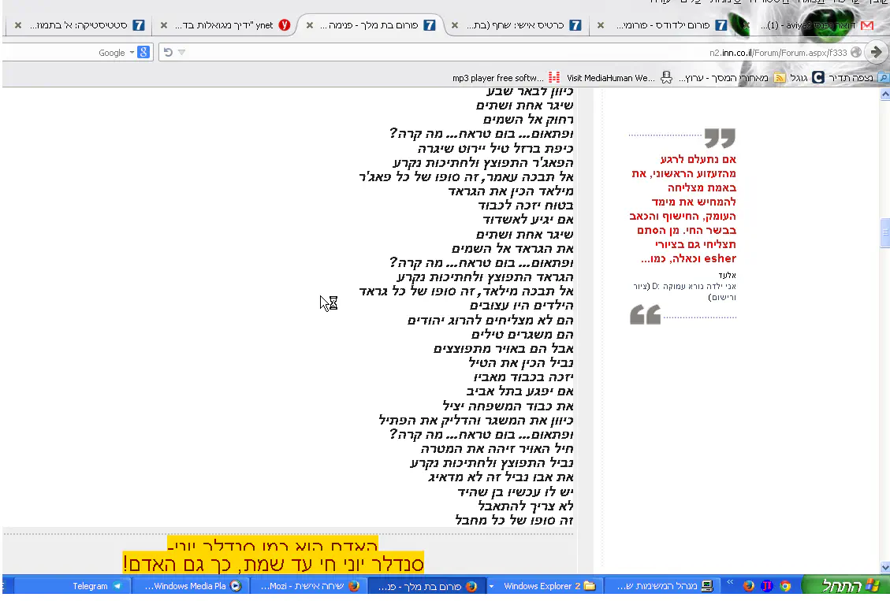
Task: Launch Firefox from quick launch icons
Action: click(749, 586)
